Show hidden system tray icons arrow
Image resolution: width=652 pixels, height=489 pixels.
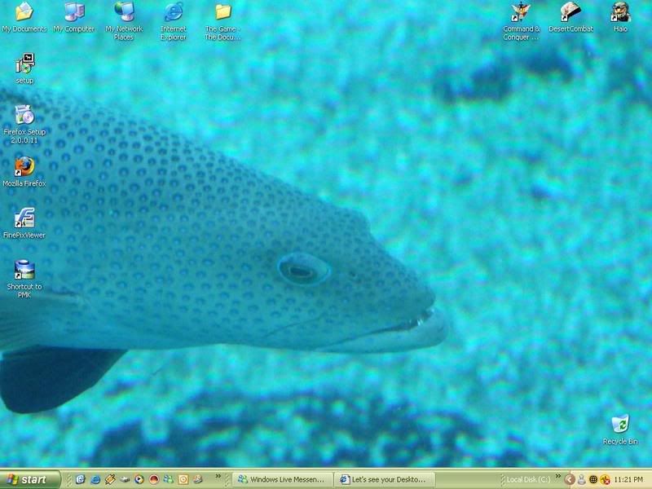(570, 479)
